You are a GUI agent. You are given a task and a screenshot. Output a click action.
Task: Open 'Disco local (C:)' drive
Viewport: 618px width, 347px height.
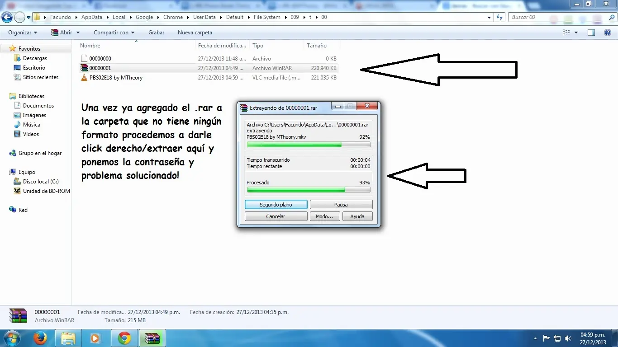41,182
